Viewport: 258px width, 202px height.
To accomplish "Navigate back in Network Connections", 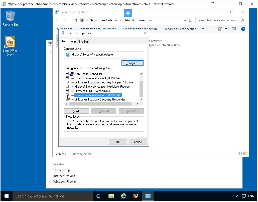I will 57,20.
